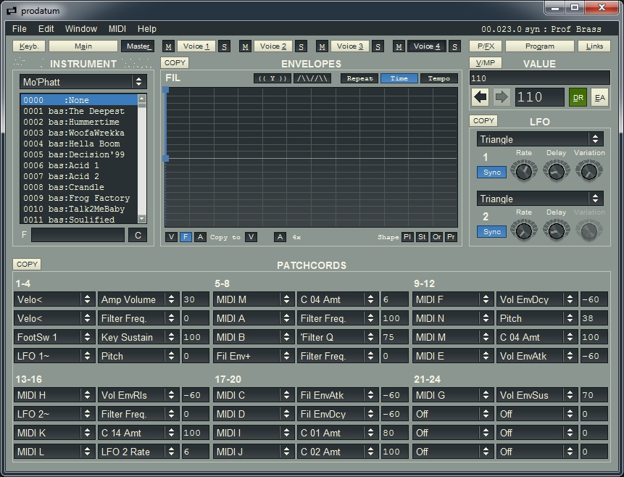Click the V/MP button
This screenshot has height=477, width=624.
486,62
